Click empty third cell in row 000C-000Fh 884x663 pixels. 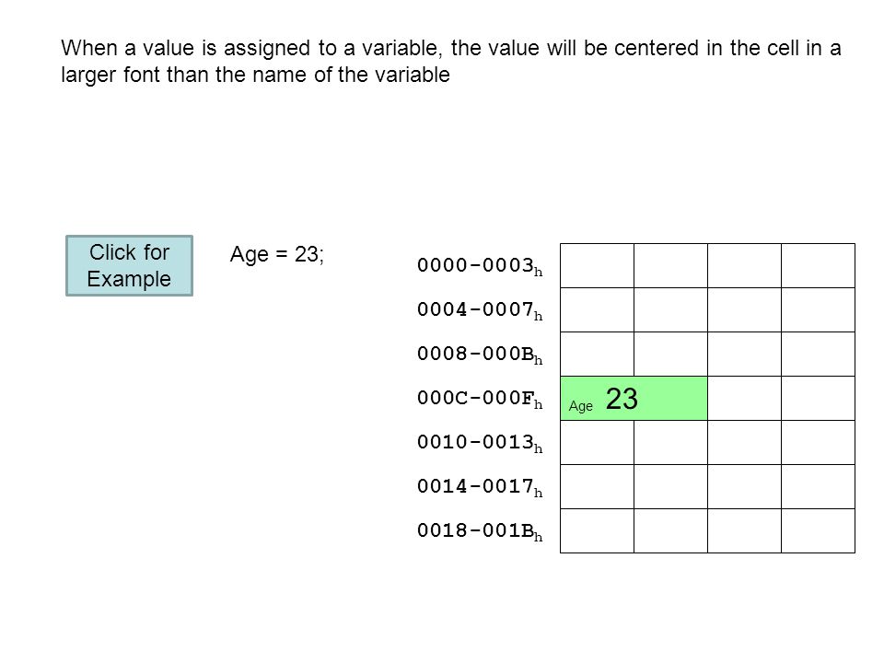pos(744,398)
